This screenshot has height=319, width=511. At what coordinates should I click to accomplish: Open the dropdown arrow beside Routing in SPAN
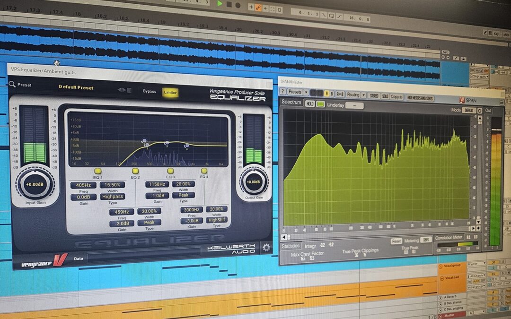tap(364, 95)
